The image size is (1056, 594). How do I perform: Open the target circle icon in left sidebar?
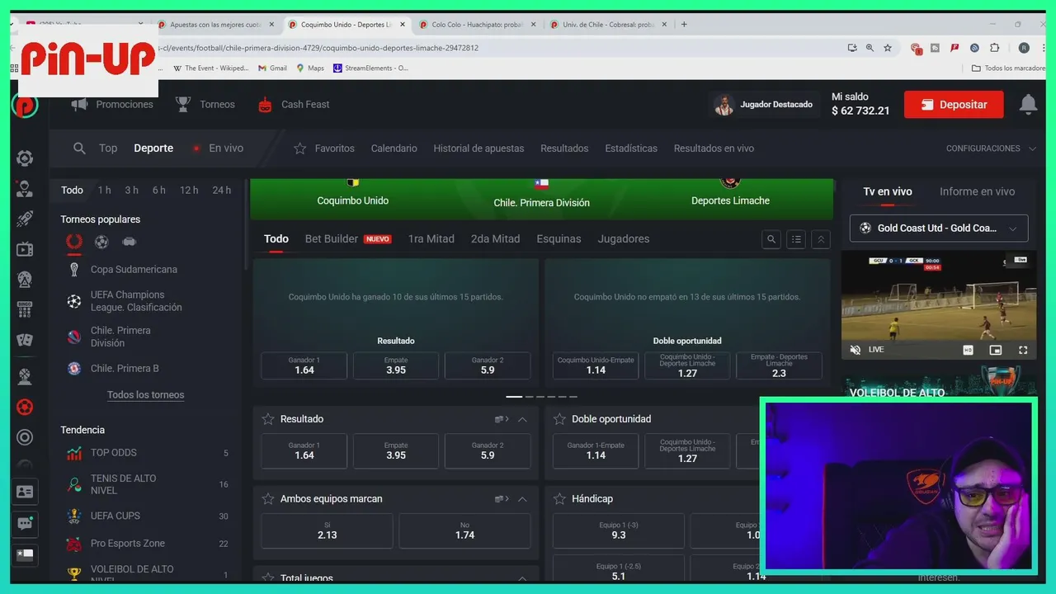(25, 437)
